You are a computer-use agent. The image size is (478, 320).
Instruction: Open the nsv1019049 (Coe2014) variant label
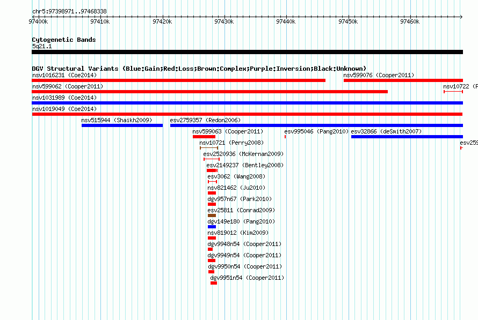[64, 109]
